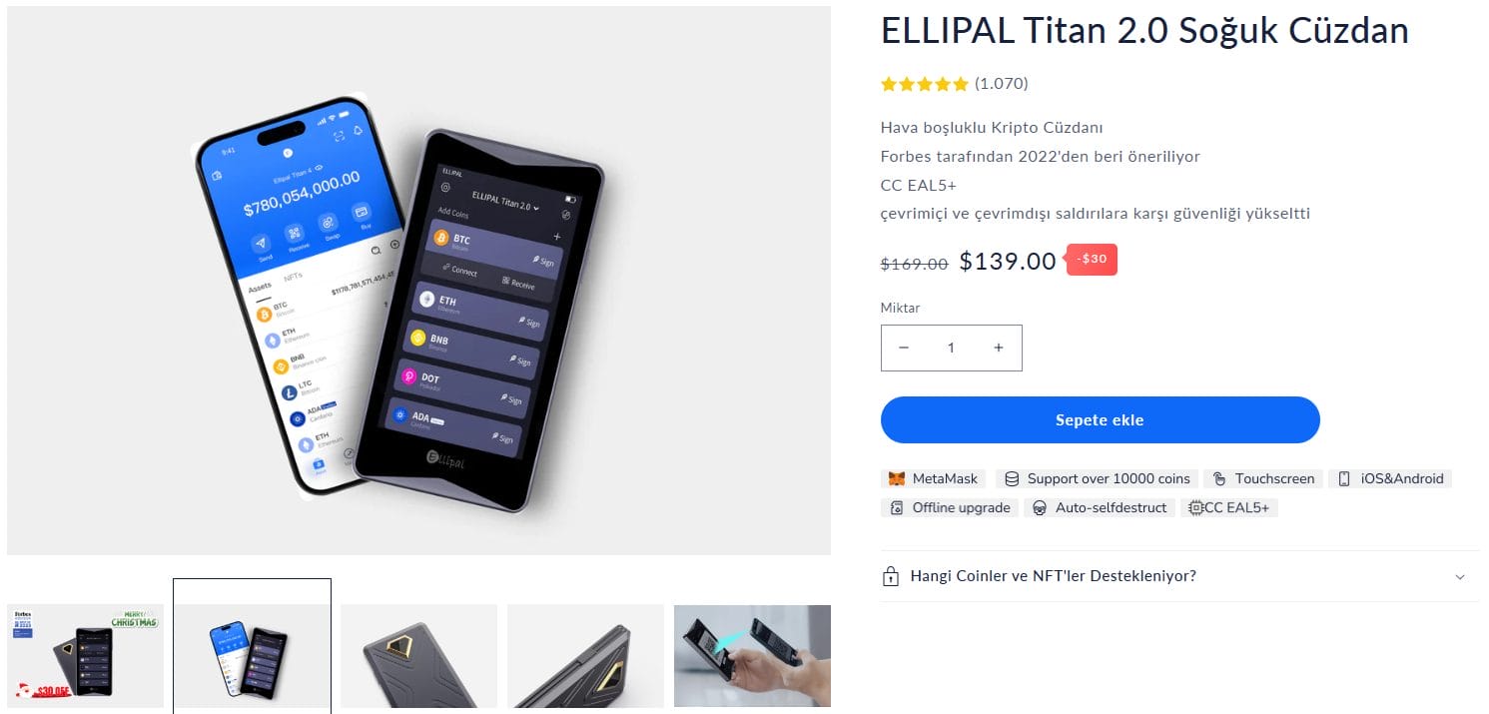
Task: Click the quantity number input field
Action: [x=951, y=348]
